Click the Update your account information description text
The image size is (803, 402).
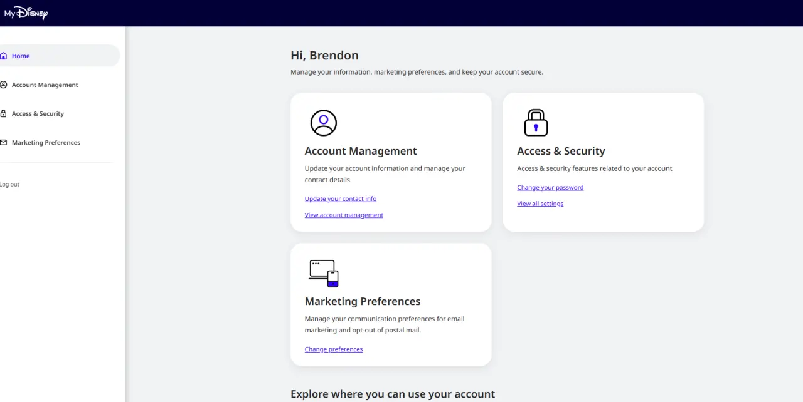coord(385,174)
